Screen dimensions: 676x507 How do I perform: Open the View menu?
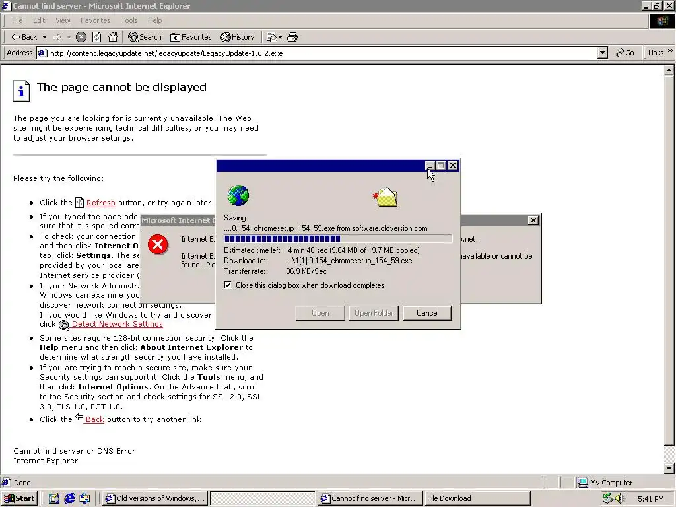pyautogui.click(x=63, y=20)
